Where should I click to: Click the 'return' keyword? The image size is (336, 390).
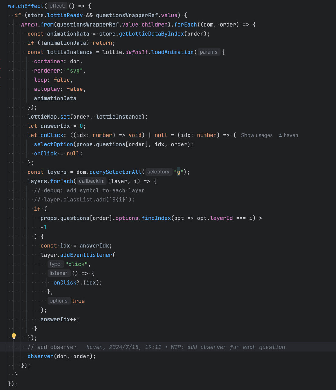pos(102,43)
